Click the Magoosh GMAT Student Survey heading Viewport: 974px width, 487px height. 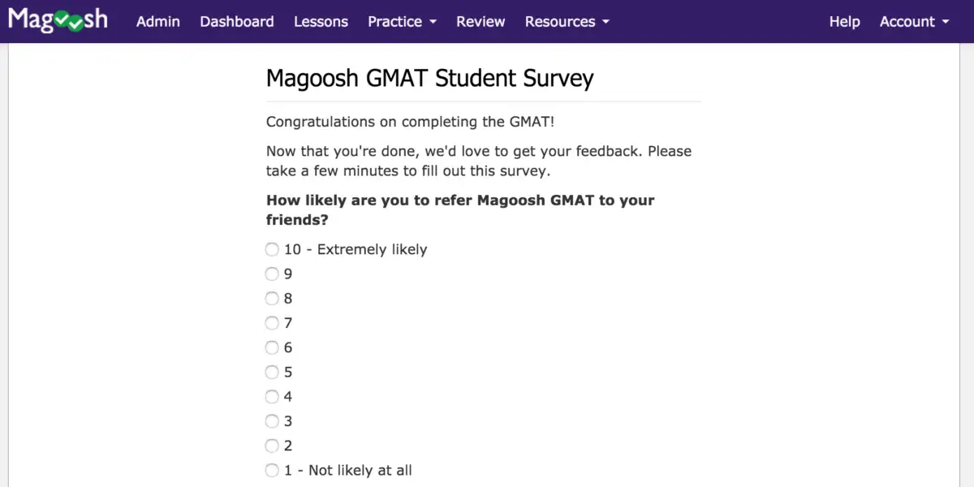click(429, 78)
